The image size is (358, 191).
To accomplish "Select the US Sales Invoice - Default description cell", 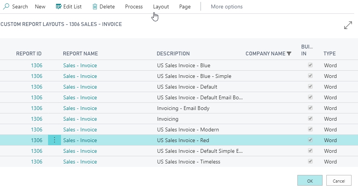I will click(x=187, y=87).
